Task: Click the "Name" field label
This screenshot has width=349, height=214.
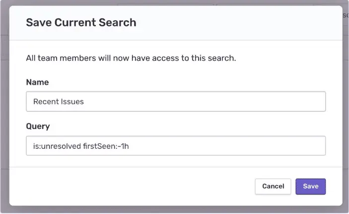Action: [37, 82]
